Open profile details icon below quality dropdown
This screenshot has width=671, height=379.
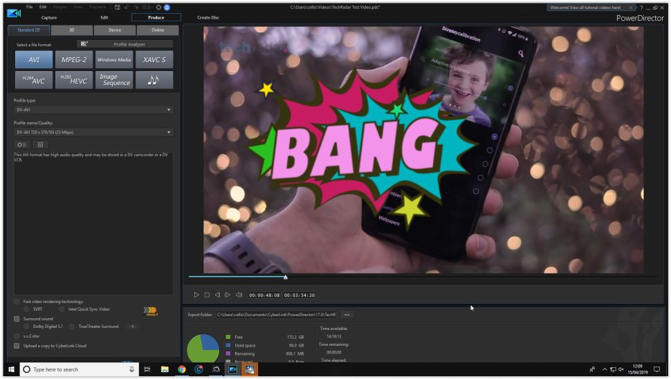click(x=40, y=144)
